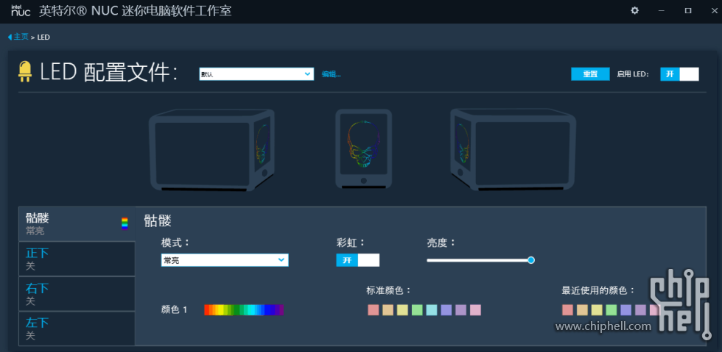Click the 标准颜色 label

click(388, 290)
